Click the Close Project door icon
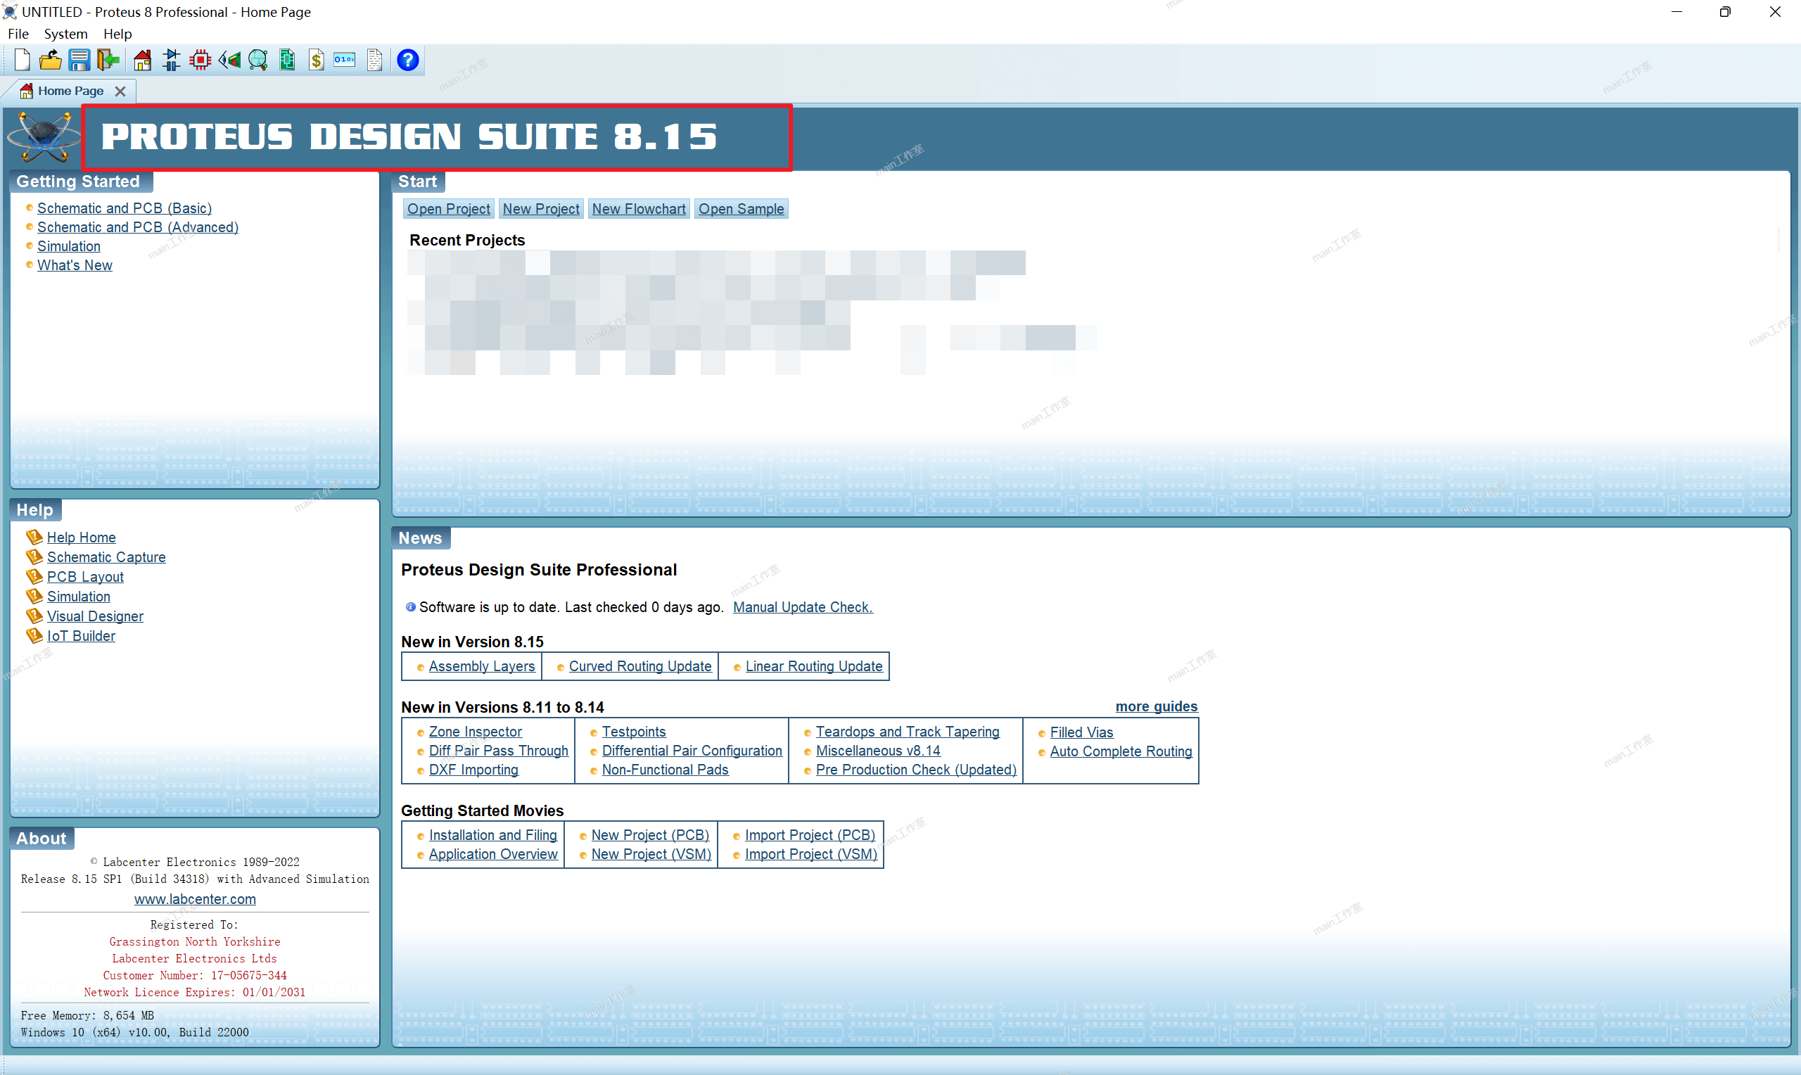 tap(108, 60)
